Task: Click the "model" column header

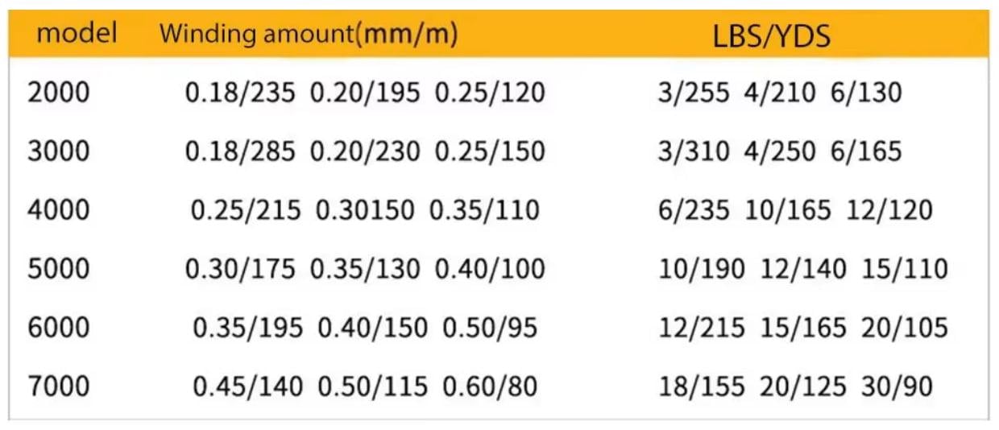Action: point(77,34)
